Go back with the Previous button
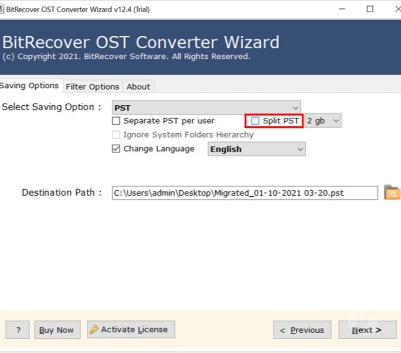 [x=302, y=330]
